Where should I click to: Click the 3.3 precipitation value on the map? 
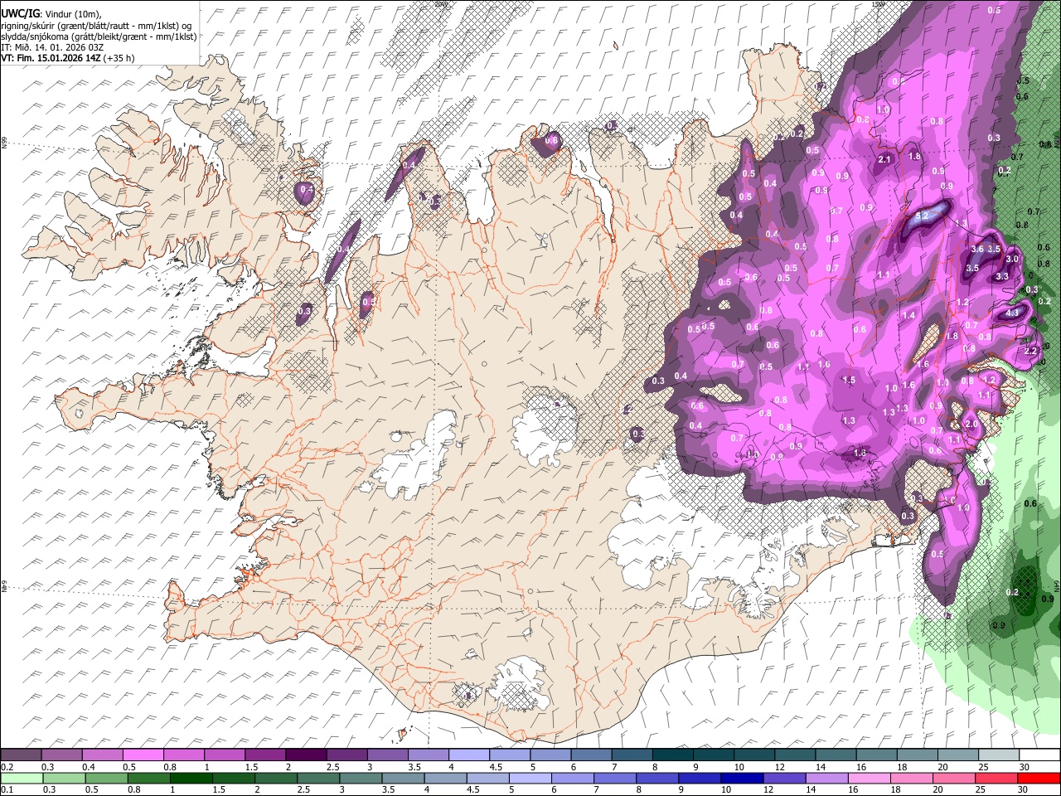(x=1002, y=275)
